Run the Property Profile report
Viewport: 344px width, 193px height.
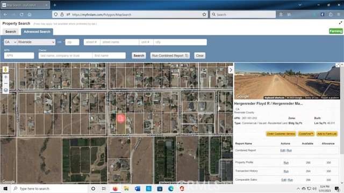[286, 162]
